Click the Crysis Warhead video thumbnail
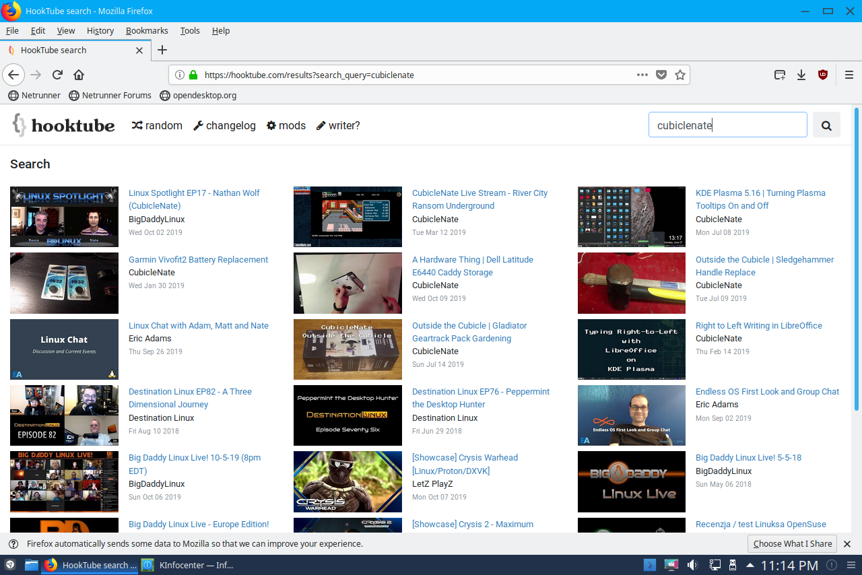Screen dimensions: 862x575 click(x=347, y=481)
